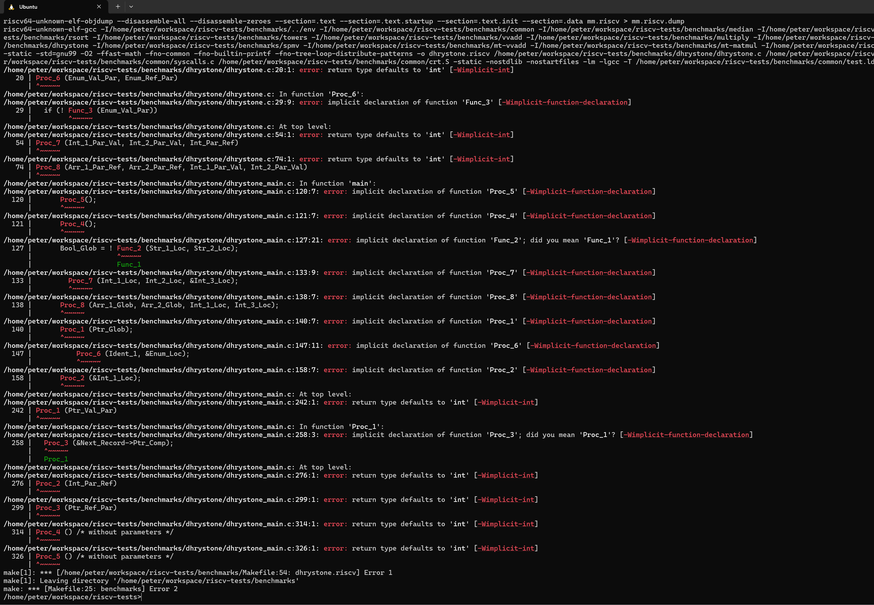Click source line 120 'Proc_5();'
The height and width of the screenshot is (605, 874).
tap(54, 200)
